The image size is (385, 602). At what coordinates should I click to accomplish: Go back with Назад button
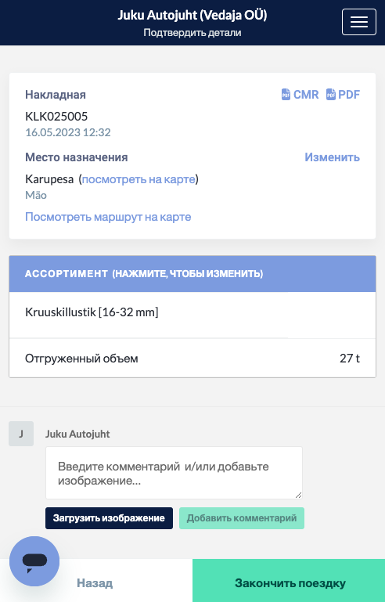coord(95,583)
